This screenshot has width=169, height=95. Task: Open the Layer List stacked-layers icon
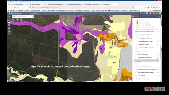click(x=141, y=13)
